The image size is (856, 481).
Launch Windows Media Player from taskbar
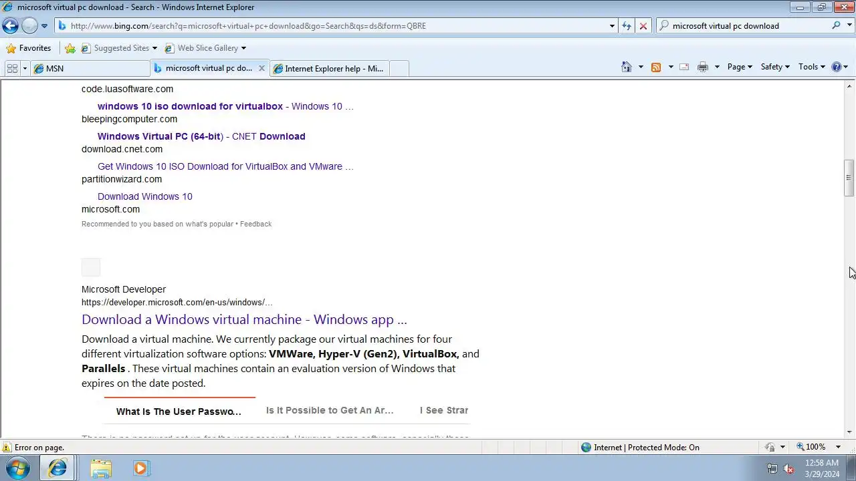140,468
